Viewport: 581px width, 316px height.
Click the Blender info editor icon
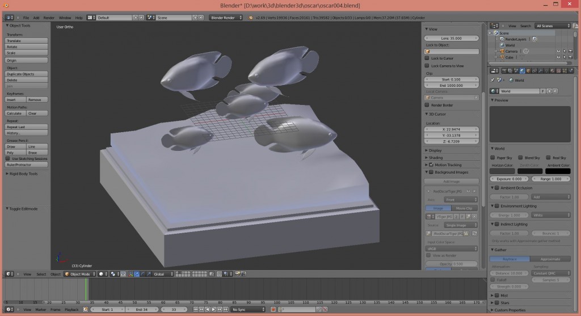click(9, 18)
